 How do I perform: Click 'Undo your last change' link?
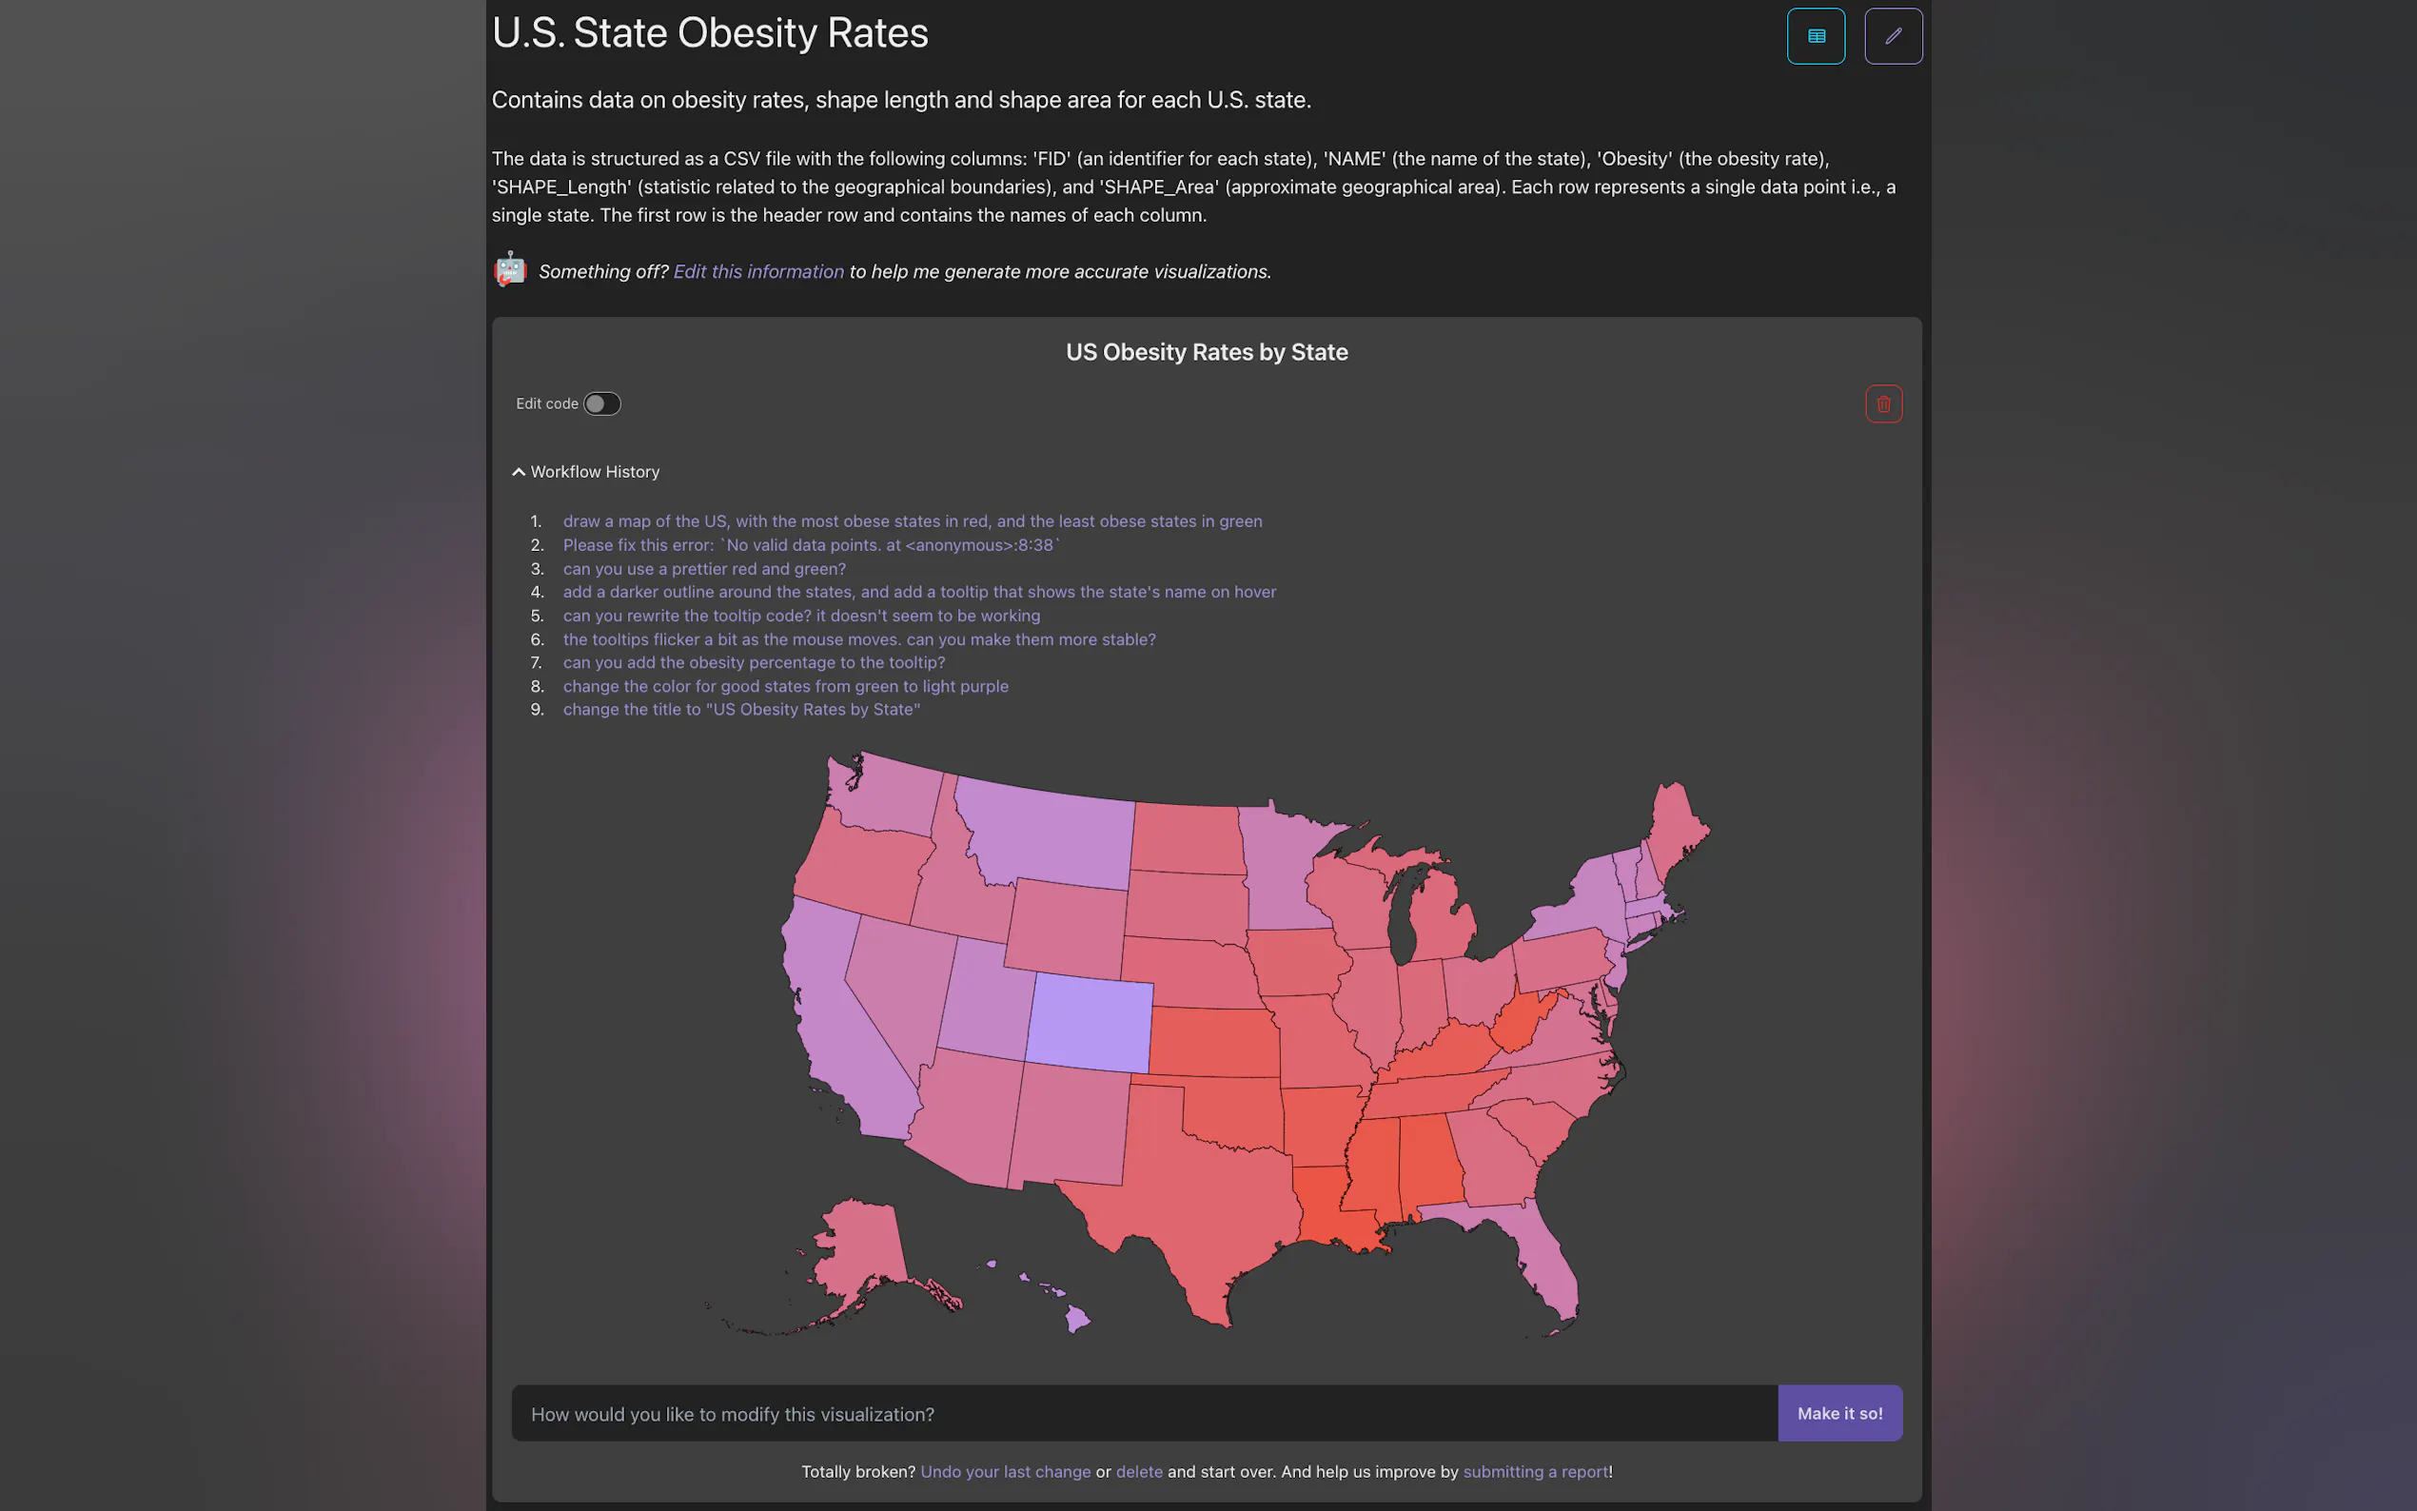pos(1005,1471)
